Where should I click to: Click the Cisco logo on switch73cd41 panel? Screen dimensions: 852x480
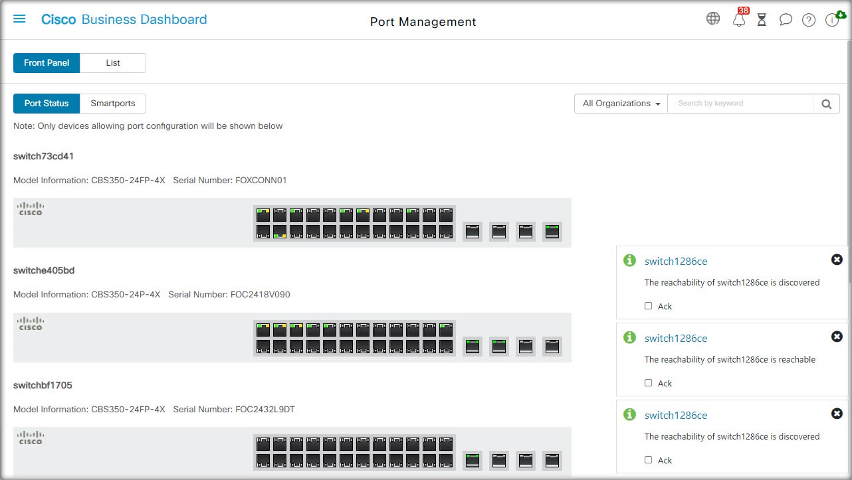(31, 208)
